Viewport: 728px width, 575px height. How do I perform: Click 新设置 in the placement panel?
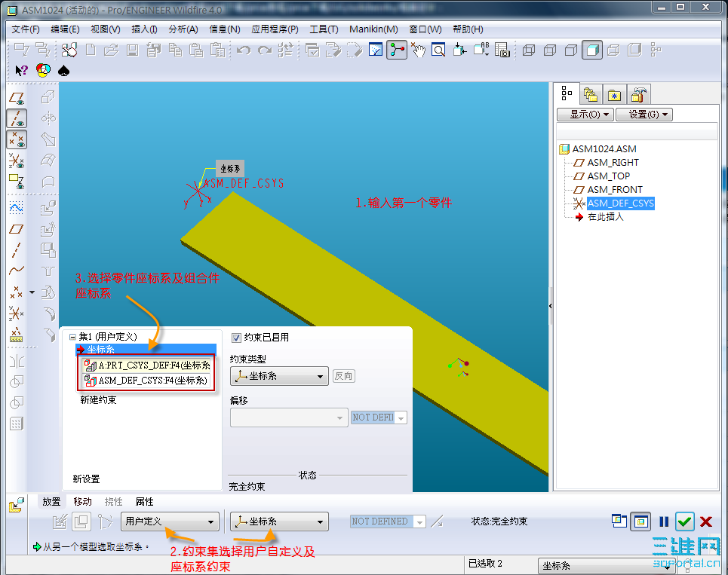[86, 479]
